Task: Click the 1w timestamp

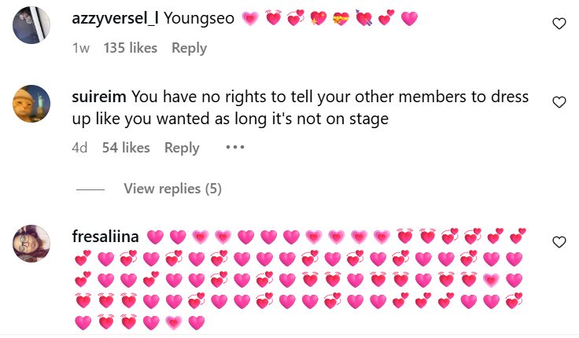Action: click(x=80, y=48)
